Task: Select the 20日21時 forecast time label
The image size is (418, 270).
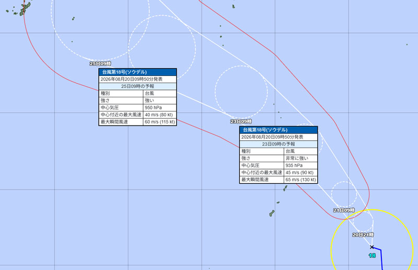Action: pos(363,235)
